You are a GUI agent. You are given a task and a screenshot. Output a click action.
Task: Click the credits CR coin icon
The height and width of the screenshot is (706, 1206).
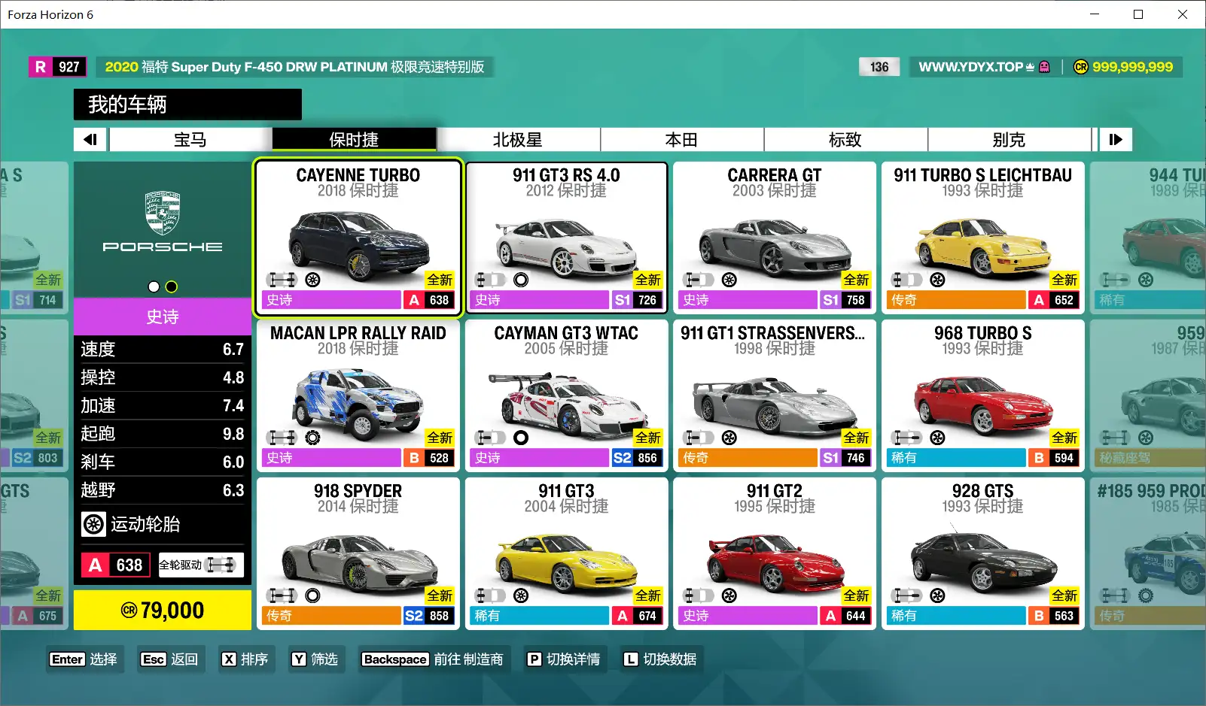point(1081,67)
